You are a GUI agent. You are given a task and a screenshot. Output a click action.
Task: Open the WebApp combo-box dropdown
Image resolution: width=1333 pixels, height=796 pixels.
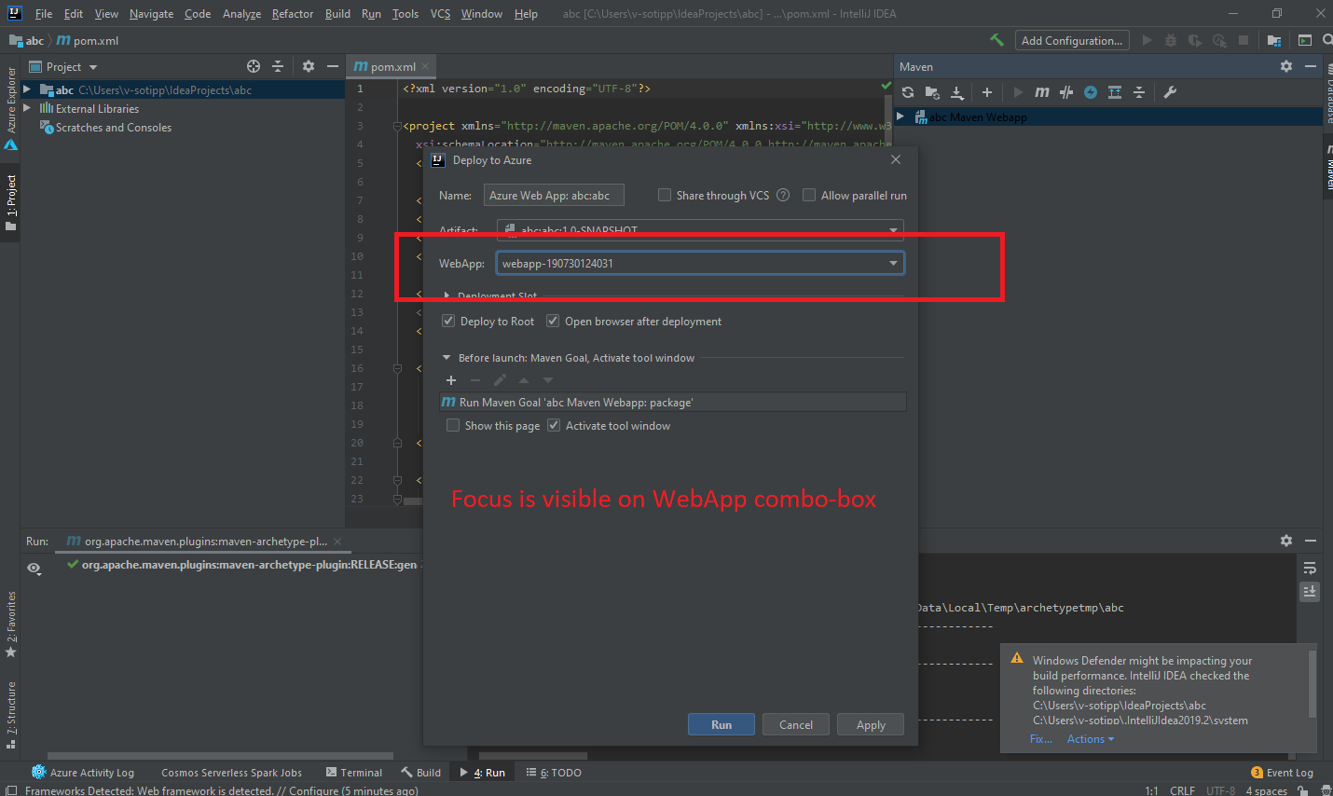[893, 263]
